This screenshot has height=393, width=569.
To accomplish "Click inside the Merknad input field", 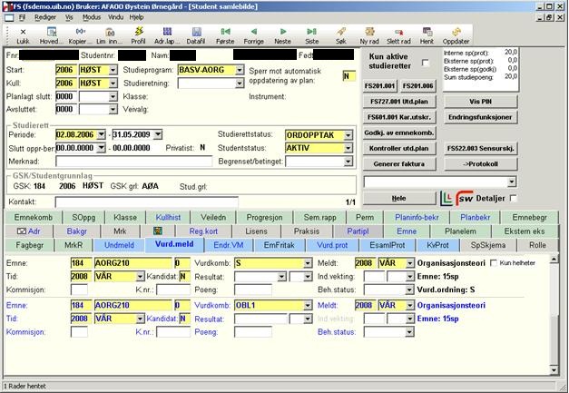I will [133, 162].
